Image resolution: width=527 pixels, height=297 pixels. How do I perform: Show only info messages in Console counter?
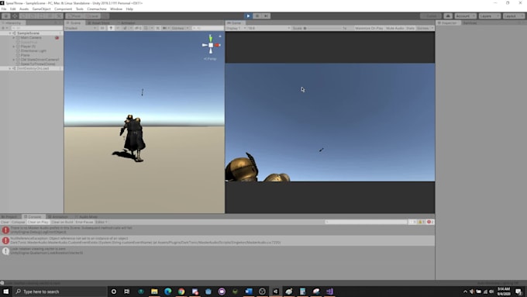tap(412, 222)
